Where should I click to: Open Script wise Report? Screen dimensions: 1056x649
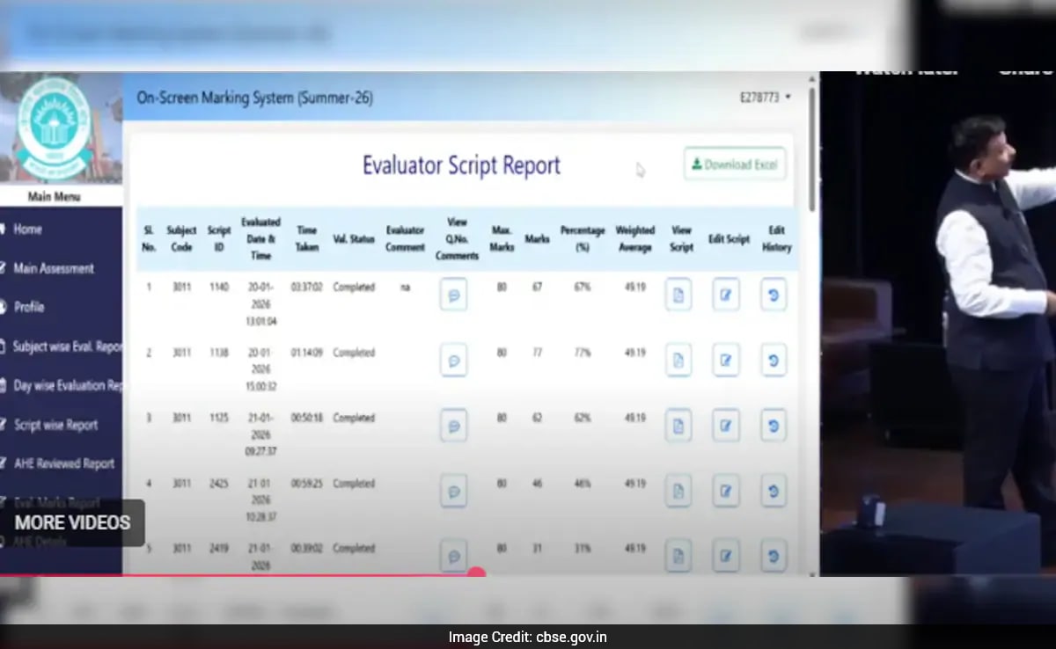(x=55, y=425)
